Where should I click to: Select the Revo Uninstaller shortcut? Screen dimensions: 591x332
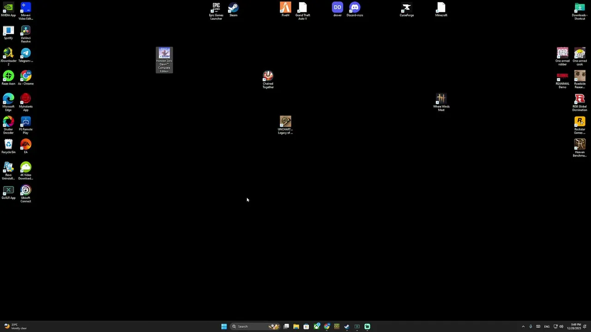click(x=8, y=171)
